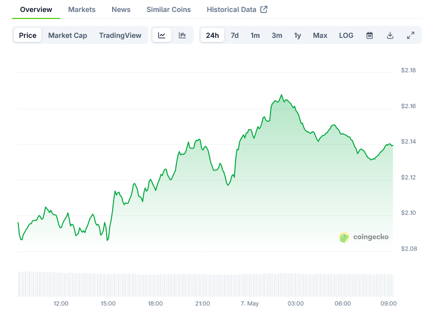Open the Similar Coins tab
This screenshot has width=422, height=318.
(x=168, y=9)
